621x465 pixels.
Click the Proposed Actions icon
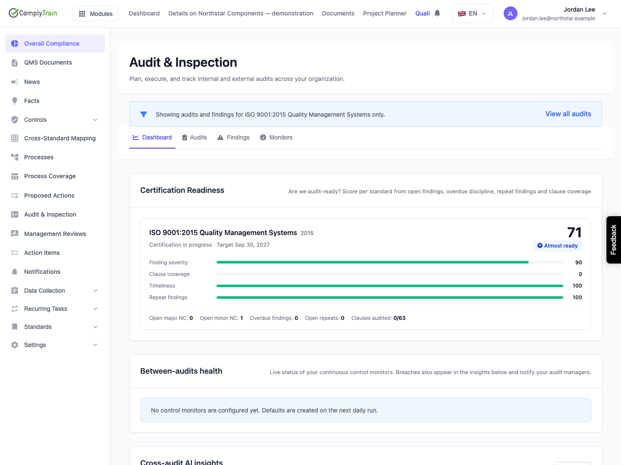coord(15,195)
